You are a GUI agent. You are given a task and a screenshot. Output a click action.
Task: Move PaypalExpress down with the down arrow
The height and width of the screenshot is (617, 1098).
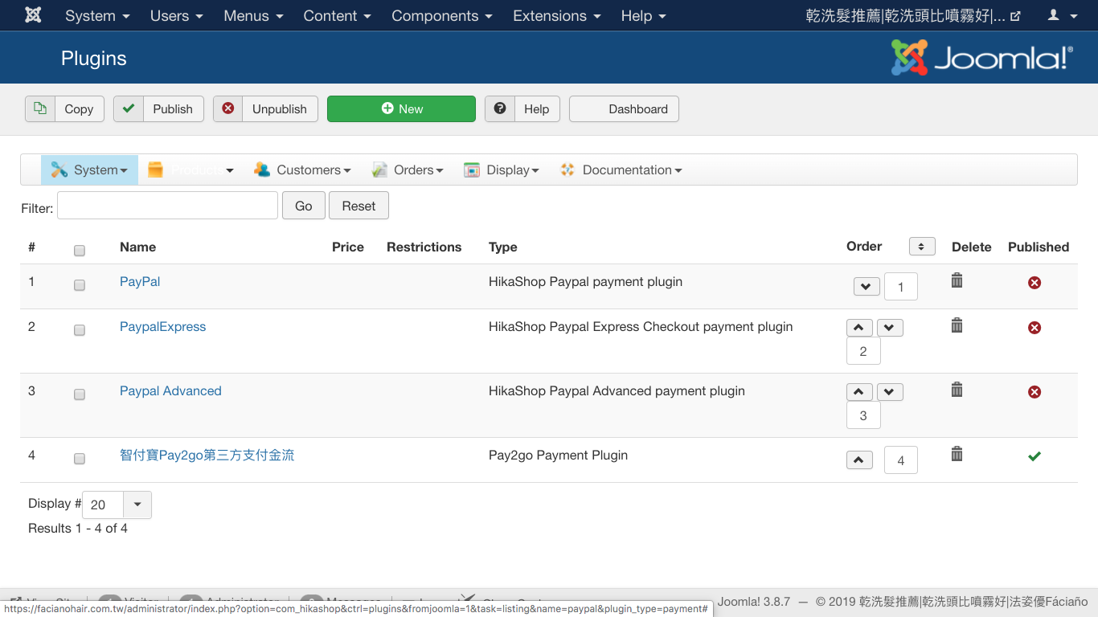coord(890,328)
